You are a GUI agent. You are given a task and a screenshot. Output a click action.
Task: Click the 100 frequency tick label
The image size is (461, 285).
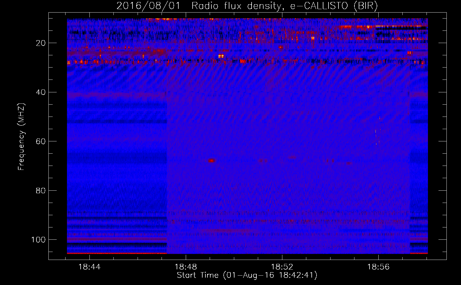(38, 240)
